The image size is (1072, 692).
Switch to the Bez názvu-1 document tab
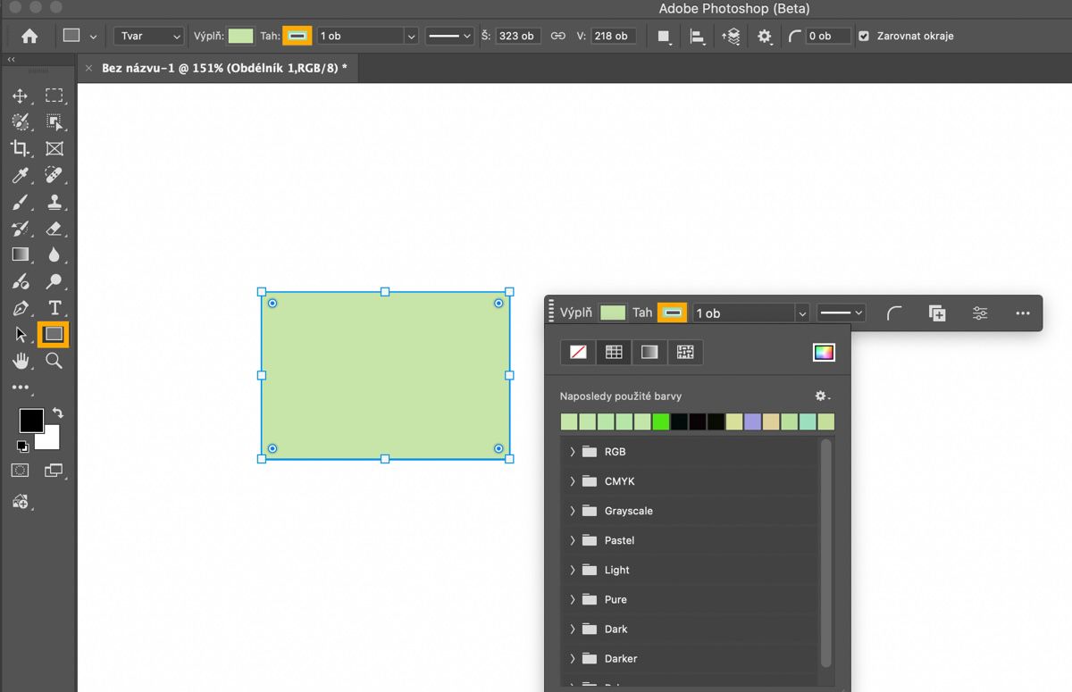tap(223, 68)
